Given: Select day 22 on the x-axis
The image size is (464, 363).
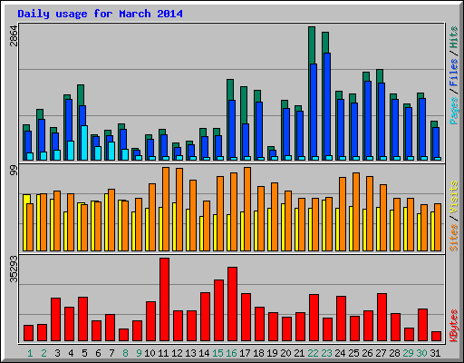Looking at the screenshot, I should [x=313, y=353].
